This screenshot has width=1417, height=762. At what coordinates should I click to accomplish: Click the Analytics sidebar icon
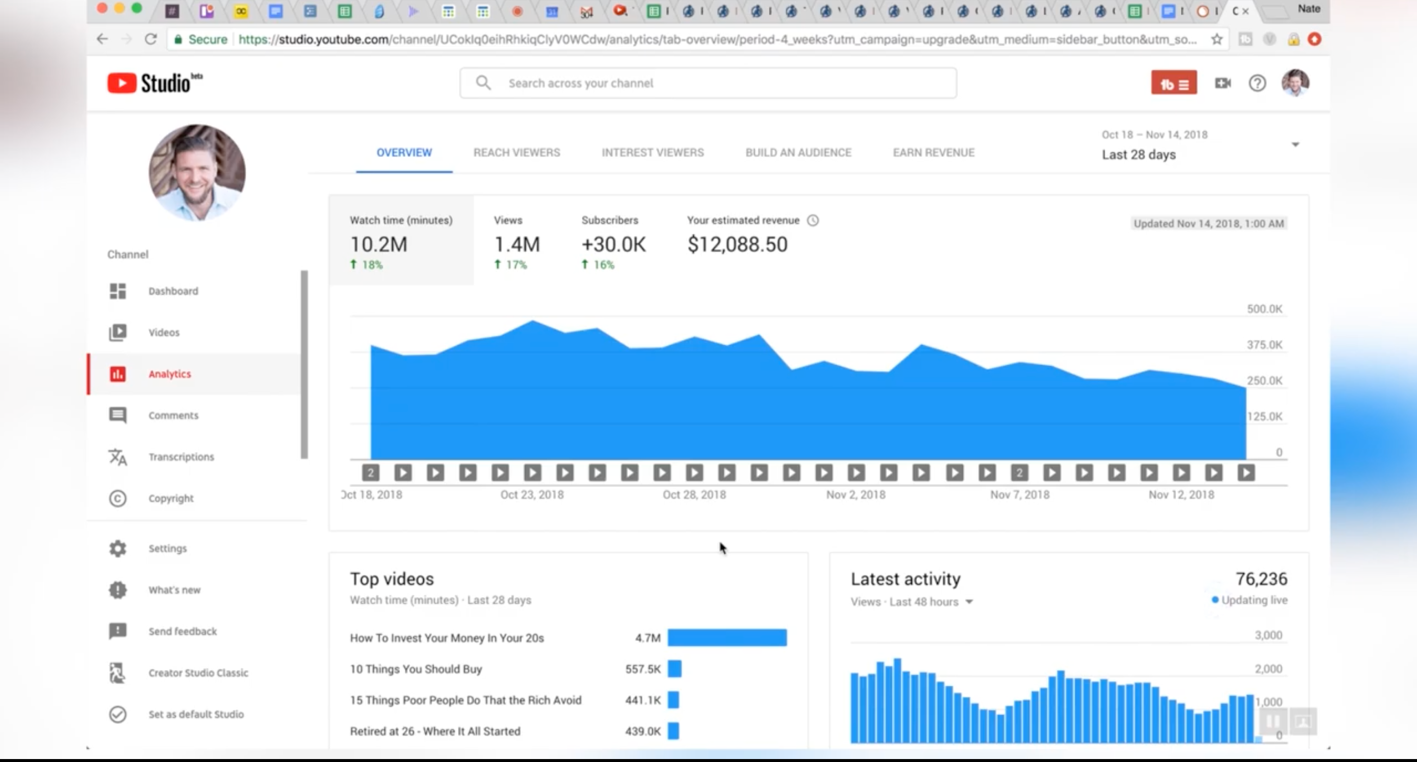pos(116,373)
